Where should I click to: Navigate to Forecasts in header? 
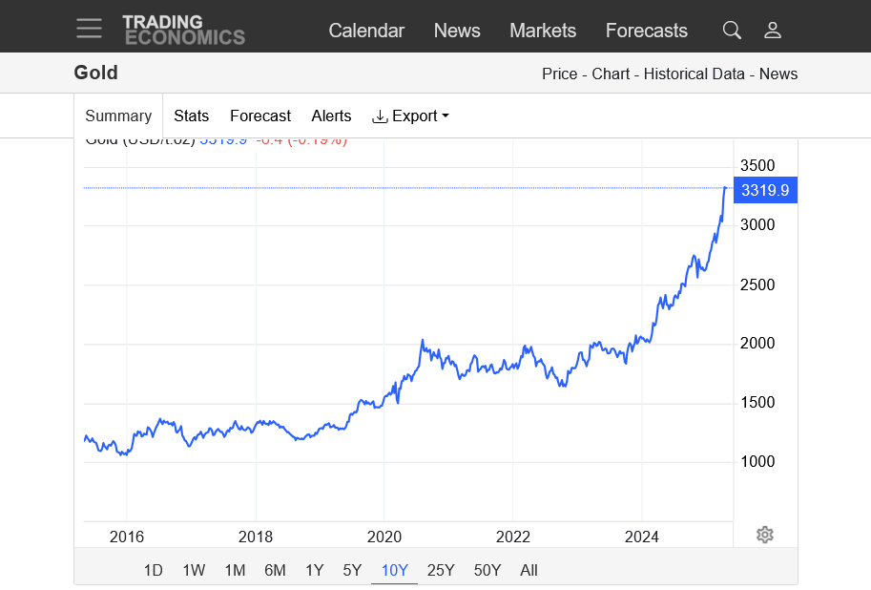click(x=646, y=31)
